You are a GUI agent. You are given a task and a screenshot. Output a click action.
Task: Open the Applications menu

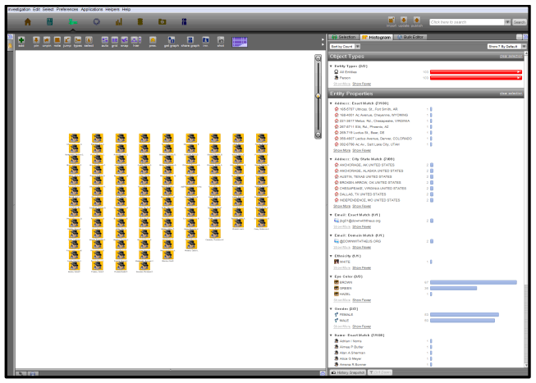(92, 9)
